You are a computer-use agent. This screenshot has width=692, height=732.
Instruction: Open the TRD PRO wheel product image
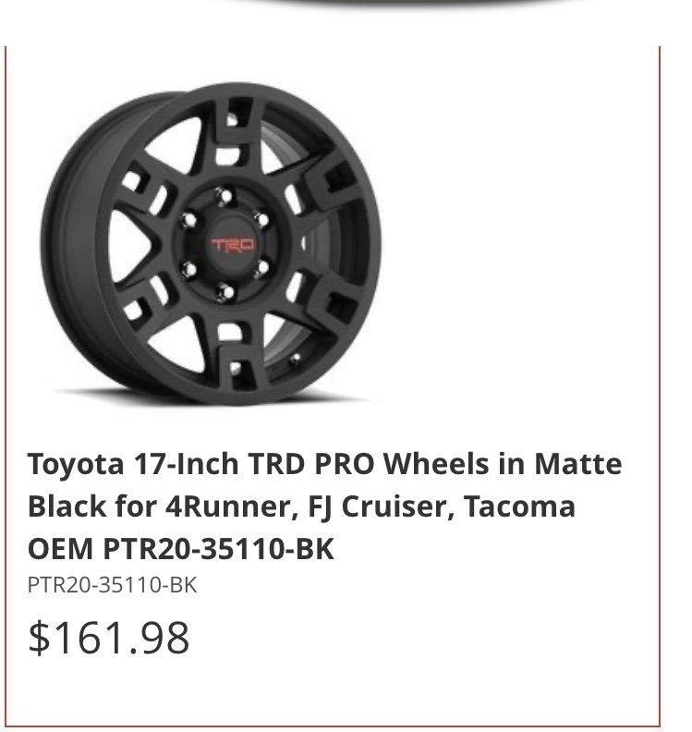(x=211, y=244)
